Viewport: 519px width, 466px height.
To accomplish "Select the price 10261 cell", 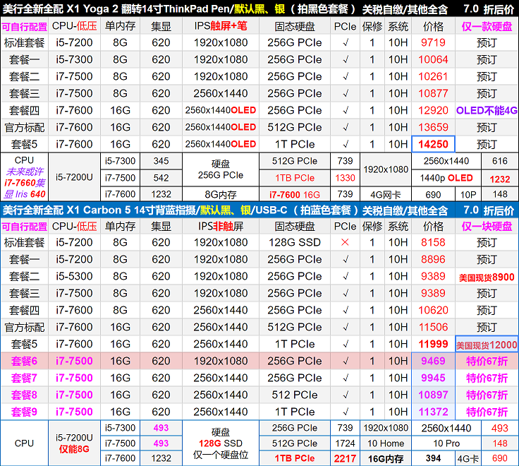I will 433,76.
